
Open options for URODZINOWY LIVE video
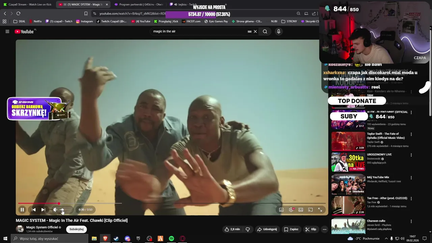411,155
